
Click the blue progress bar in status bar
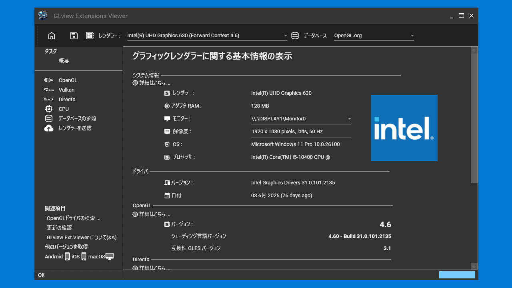coord(457,275)
